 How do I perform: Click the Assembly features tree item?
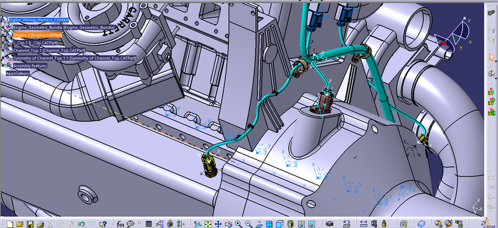pyautogui.click(x=30, y=66)
